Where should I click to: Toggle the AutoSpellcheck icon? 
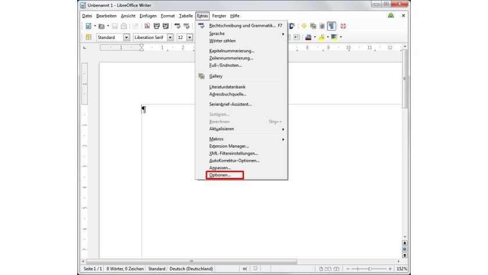click(x=186, y=26)
